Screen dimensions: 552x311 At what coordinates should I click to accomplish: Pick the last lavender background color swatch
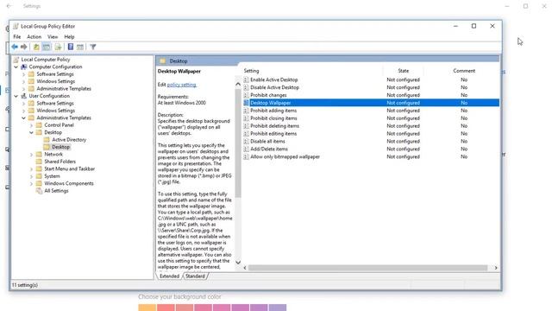point(278,308)
